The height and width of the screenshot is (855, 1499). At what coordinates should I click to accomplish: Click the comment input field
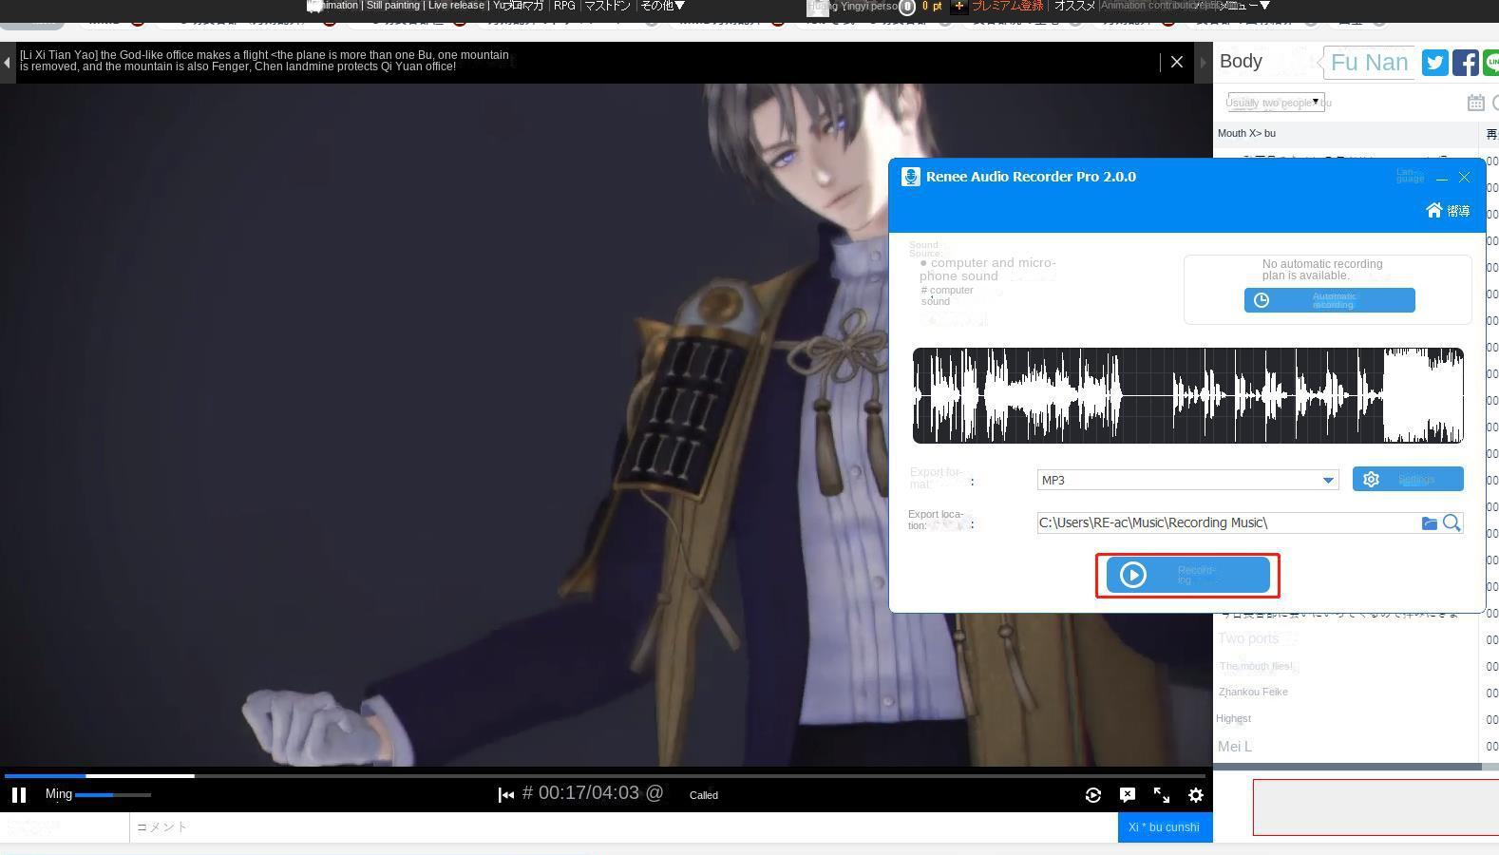pos(623,827)
